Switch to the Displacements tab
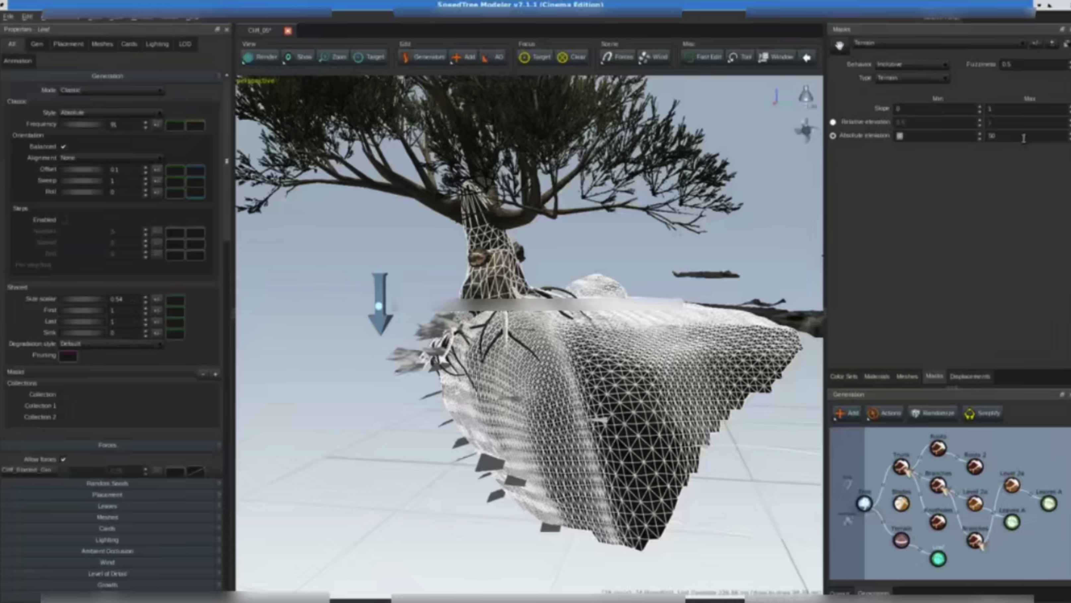Viewport: 1071px width, 603px height. pyautogui.click(x=969, y=376)
